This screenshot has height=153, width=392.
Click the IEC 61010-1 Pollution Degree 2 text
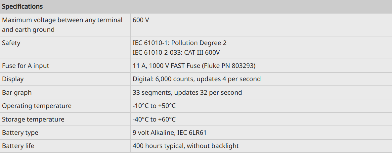pyautogui.click(x=180, y=43)
